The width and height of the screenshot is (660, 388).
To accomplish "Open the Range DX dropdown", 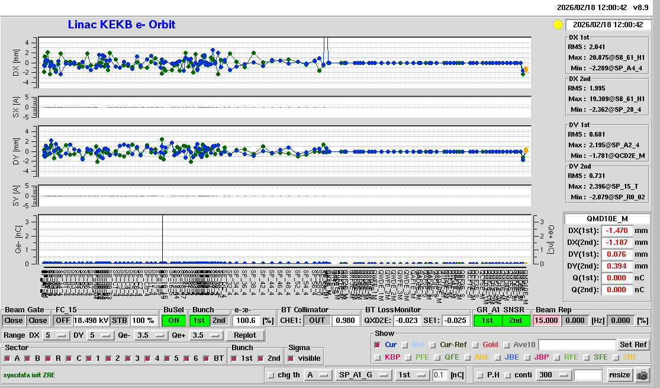I will 55,335.
